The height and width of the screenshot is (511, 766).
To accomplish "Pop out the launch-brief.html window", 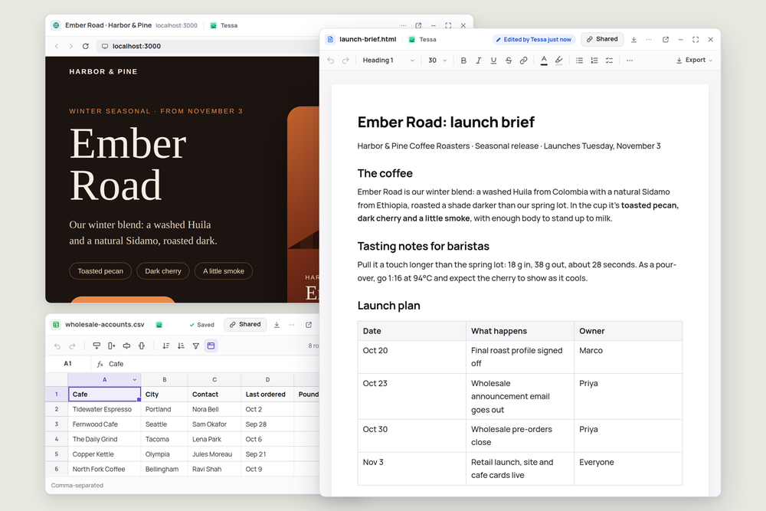I will coord(666,40).
